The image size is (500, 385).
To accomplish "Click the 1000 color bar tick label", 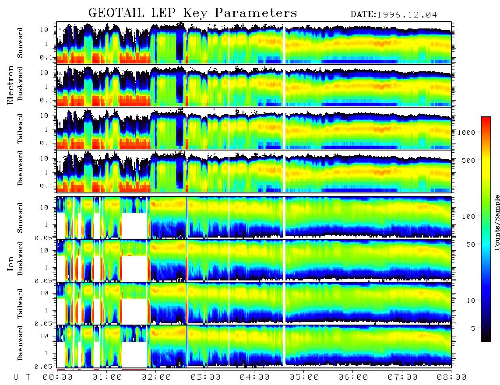I will [466, 132].
